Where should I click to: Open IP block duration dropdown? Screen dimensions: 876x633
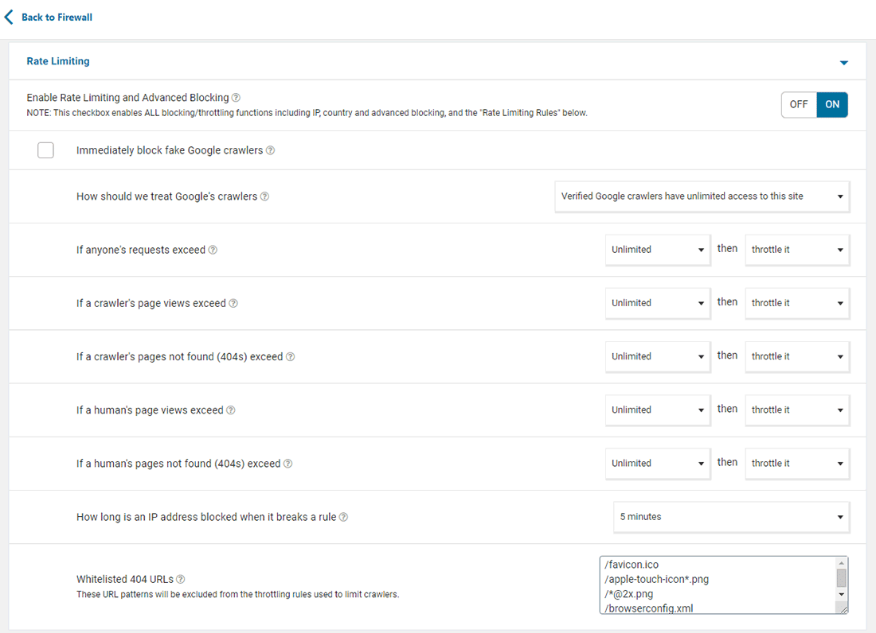pyautogui.click(x=730, y=517)
